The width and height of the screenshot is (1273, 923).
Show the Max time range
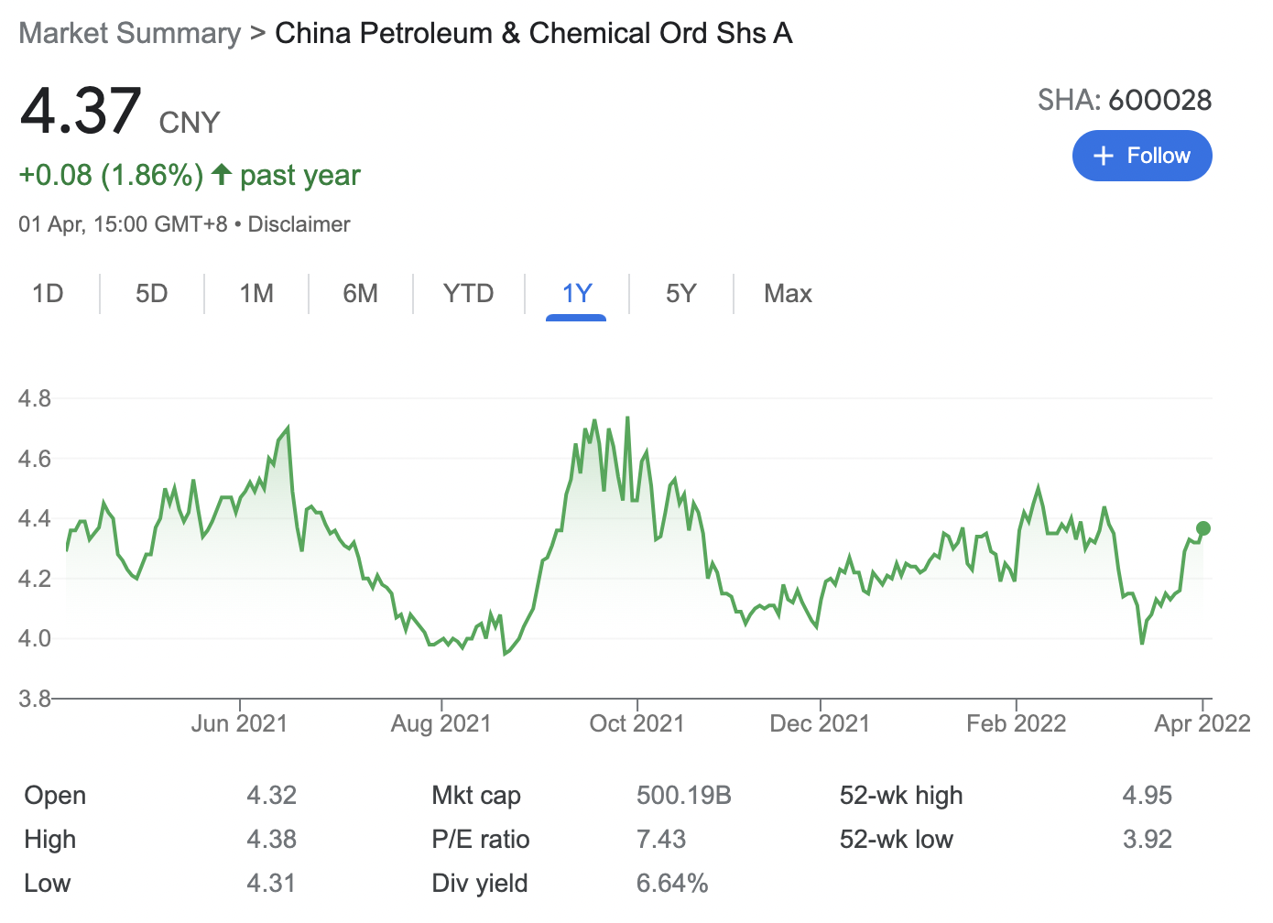click(788, 293)
